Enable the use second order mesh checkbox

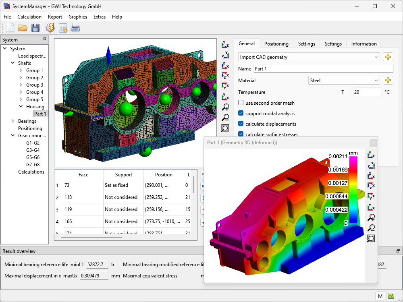241,103
